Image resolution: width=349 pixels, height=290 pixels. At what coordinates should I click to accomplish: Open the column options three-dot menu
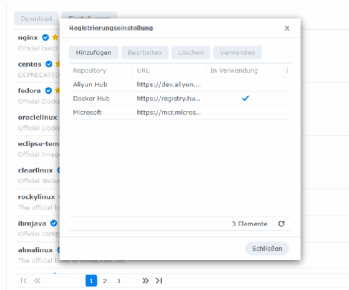pyautogui.click(x=287, y=71)
